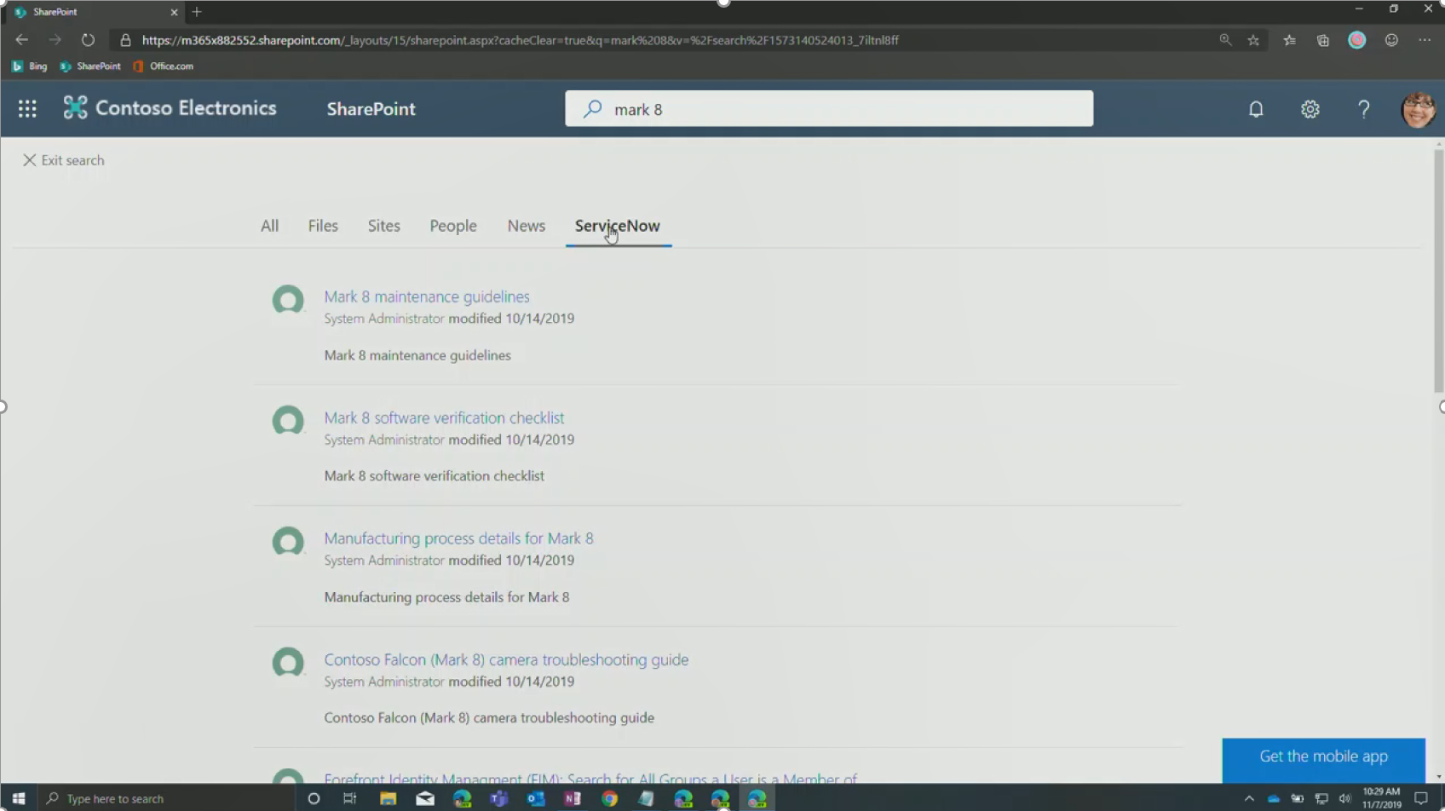Switch to the News search tab
Screen dimensions: 1445x811
point(527,226)
